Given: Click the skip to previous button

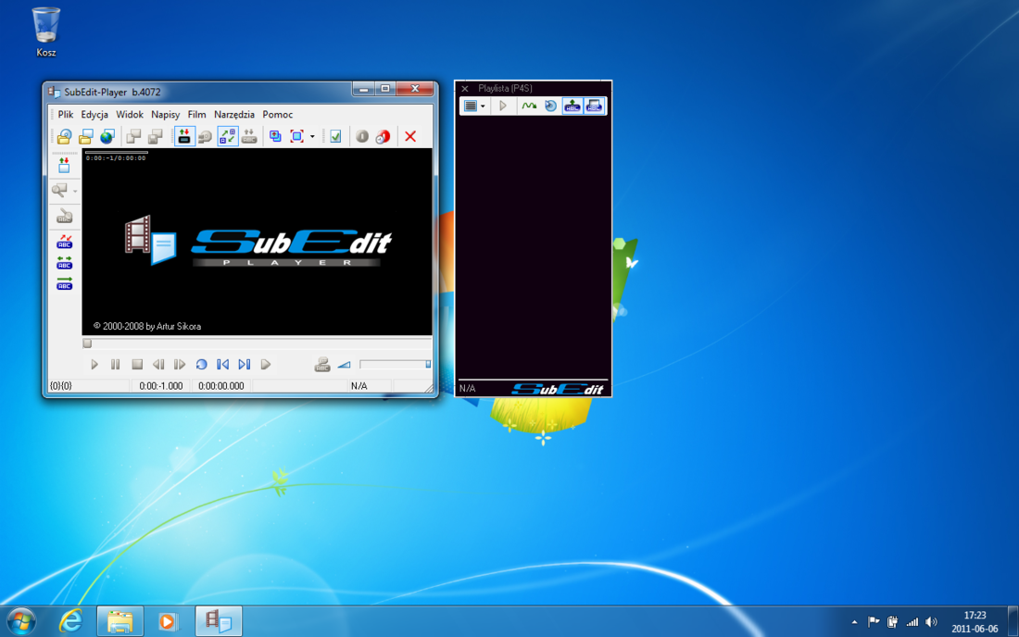Looking at the screenshot, I should pos(223,365).
